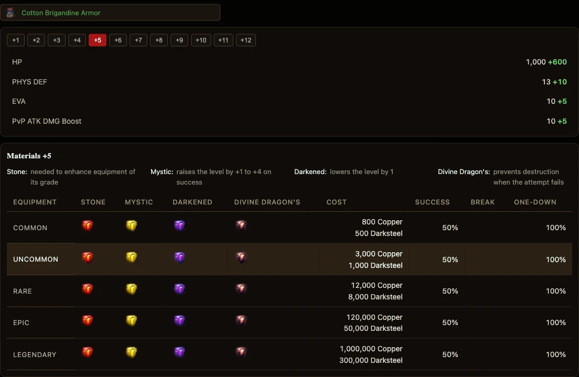579x377 pixels.
Task: Click the yellow Mystic icon in Legendary row
Action: (x=132, y=352)
